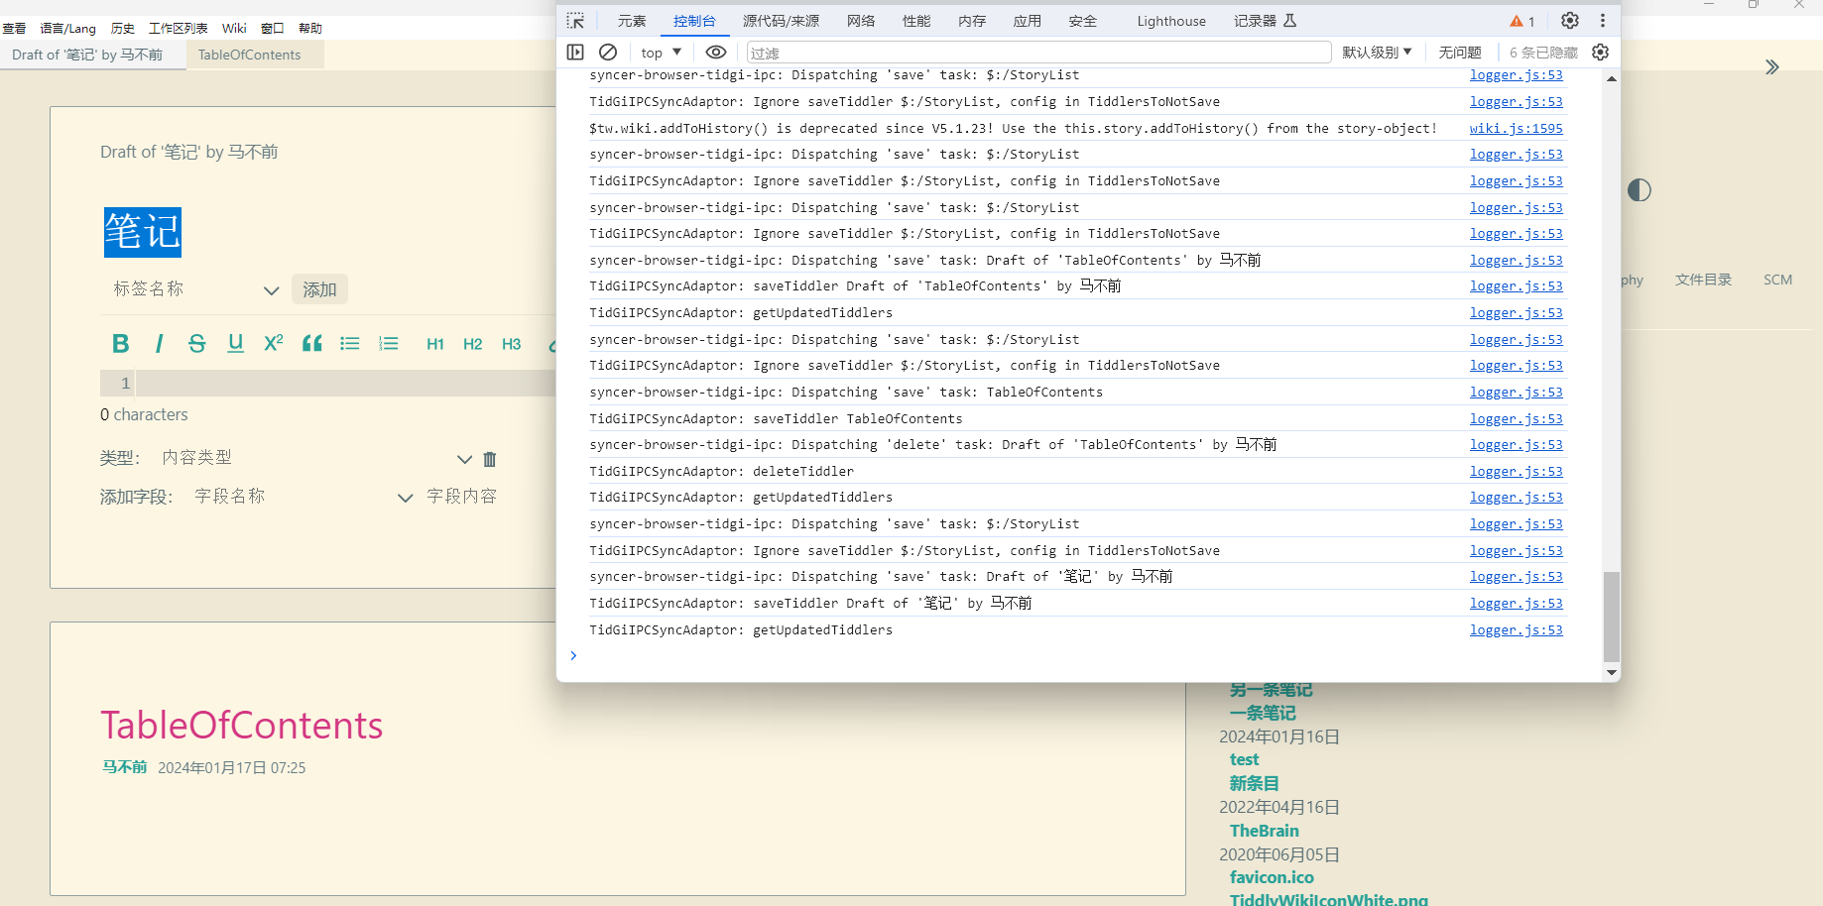Open the 一条笔记 tiddler link
Image resolution: width=1823 pixels, height=906 pixels.
1263,713
